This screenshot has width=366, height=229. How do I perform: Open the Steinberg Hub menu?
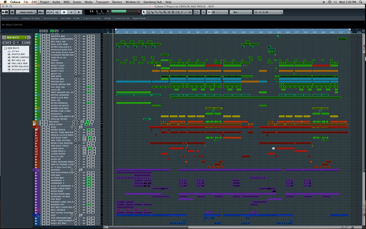coord(152,2)
